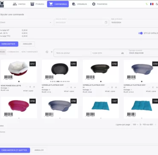Screen dimensions: 158x155
Task: Click the Date de création field
Action: (x=81, y=22)
